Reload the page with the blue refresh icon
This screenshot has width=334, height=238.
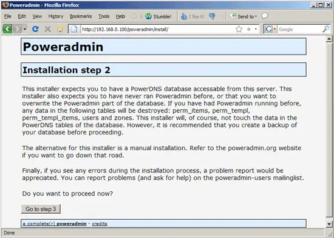(x=35, y=29)
